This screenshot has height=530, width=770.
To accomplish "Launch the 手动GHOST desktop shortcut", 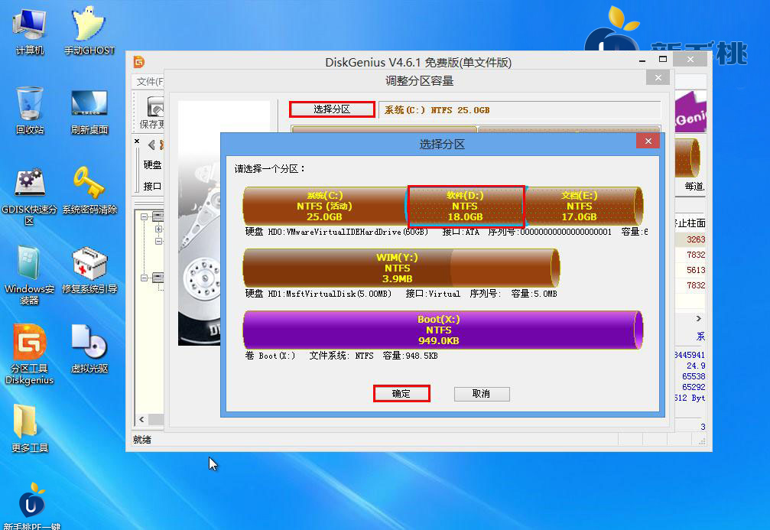I will coord(89,32).
